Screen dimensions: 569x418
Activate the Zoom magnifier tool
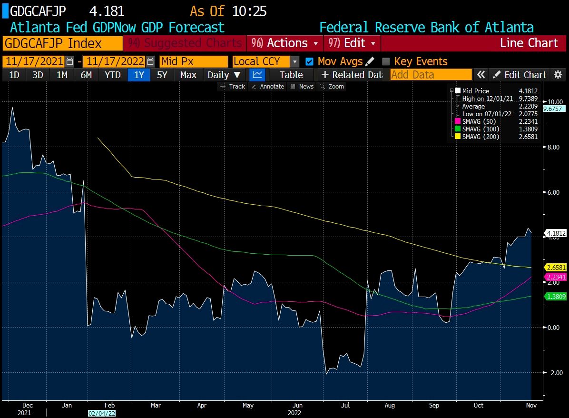(x=332, y=87)
